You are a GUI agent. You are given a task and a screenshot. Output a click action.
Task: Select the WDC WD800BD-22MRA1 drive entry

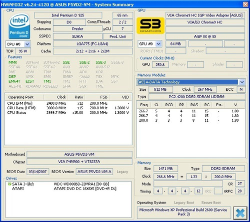68,184
